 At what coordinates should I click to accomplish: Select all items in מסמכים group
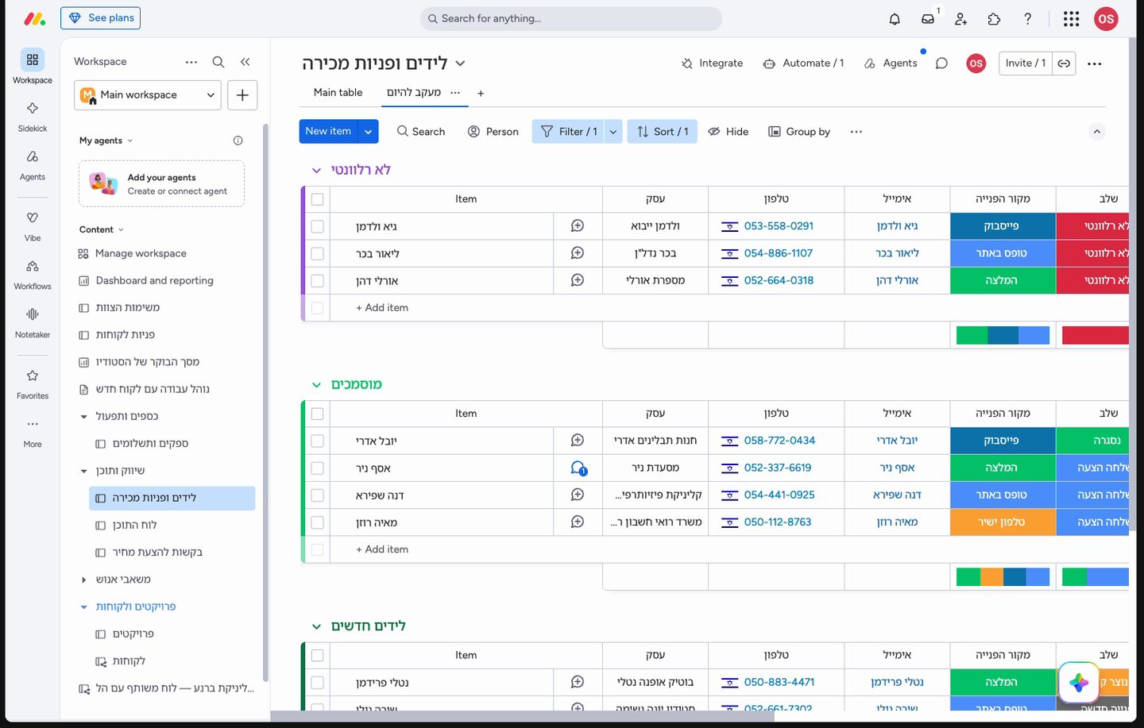click(317, 414)
